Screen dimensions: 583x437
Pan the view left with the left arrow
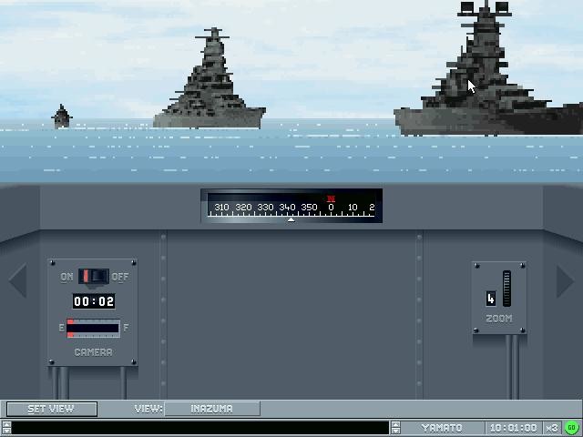[18, 280]
